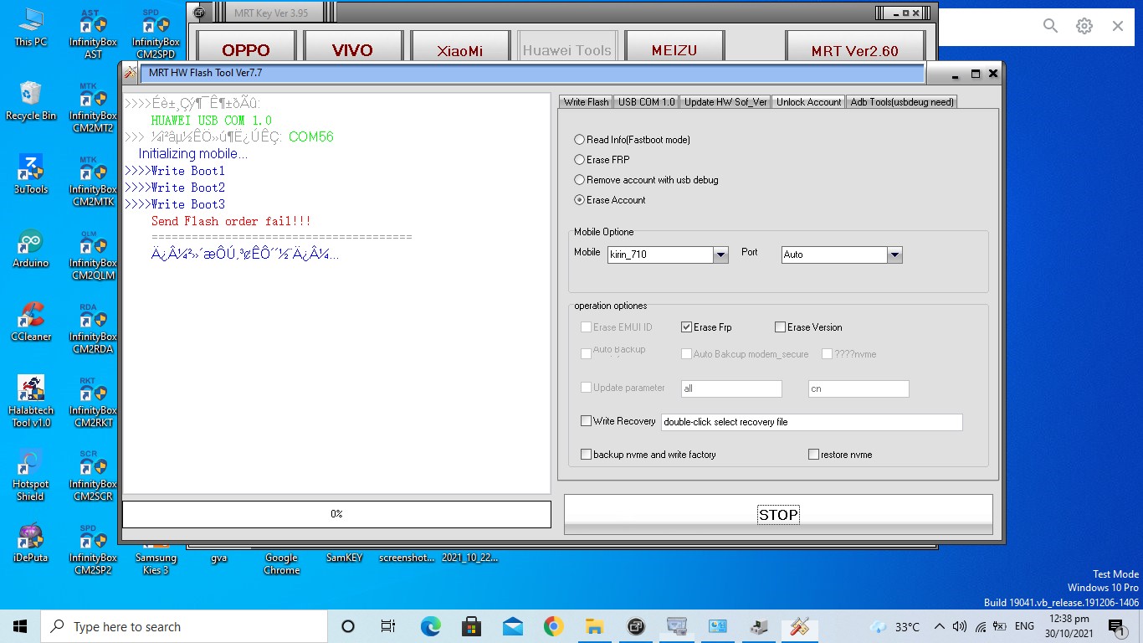The width and height of the screenshot is (1143, 643).
Task: Expand the Port Auto dropdown
Action: (894, 255)
